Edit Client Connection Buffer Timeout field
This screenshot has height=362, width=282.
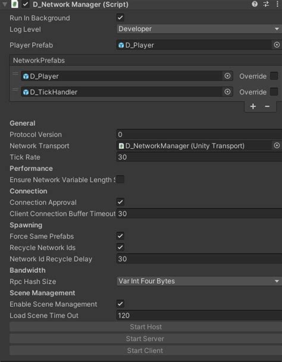click(199, 214)
